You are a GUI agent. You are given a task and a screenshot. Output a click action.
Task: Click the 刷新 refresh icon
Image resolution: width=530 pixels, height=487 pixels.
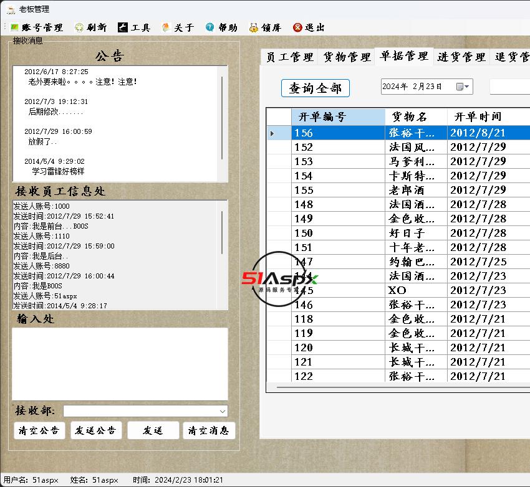point(79,27)
